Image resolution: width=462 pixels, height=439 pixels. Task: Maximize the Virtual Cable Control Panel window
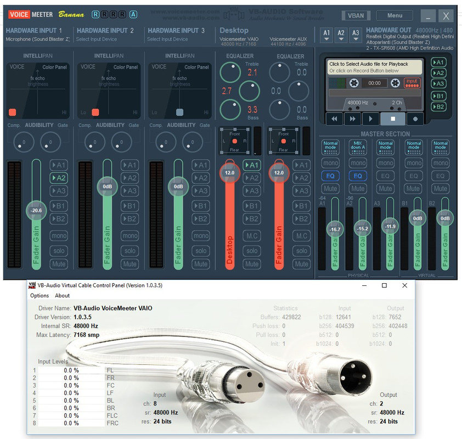tap(384, 285)
